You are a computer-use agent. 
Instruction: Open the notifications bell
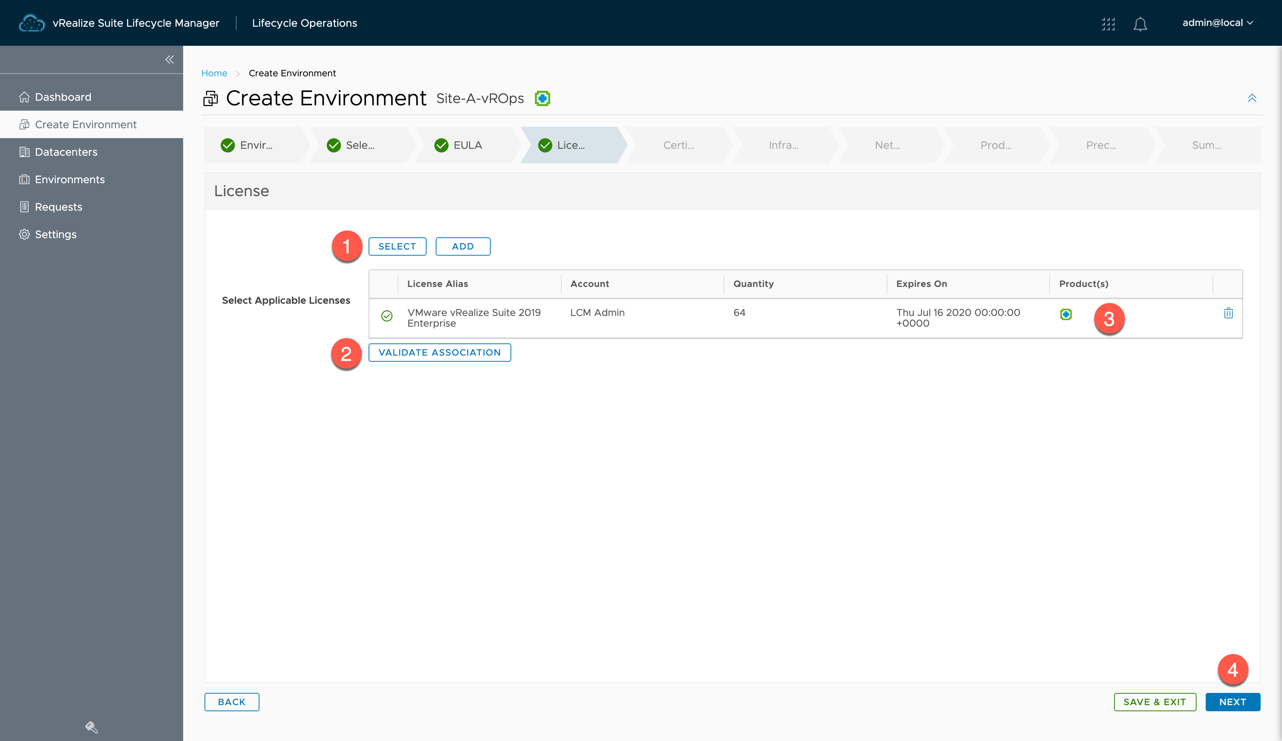click(x=1140, y=23)
